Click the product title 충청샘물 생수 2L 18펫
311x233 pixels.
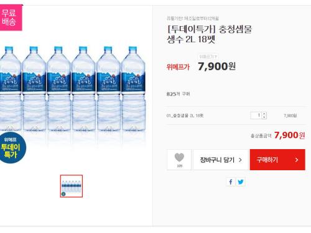click(210, 34)
